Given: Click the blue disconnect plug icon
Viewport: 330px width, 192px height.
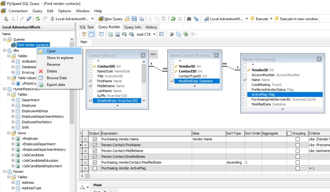Looking at the screenshot, I should tap(29, 19).
